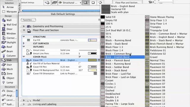Click the Cover Fill pattern swatch
The width and height of the screenshot is (190, 107).
(92, 60)
